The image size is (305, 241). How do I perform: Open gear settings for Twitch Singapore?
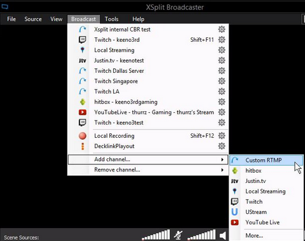(222, 81)
